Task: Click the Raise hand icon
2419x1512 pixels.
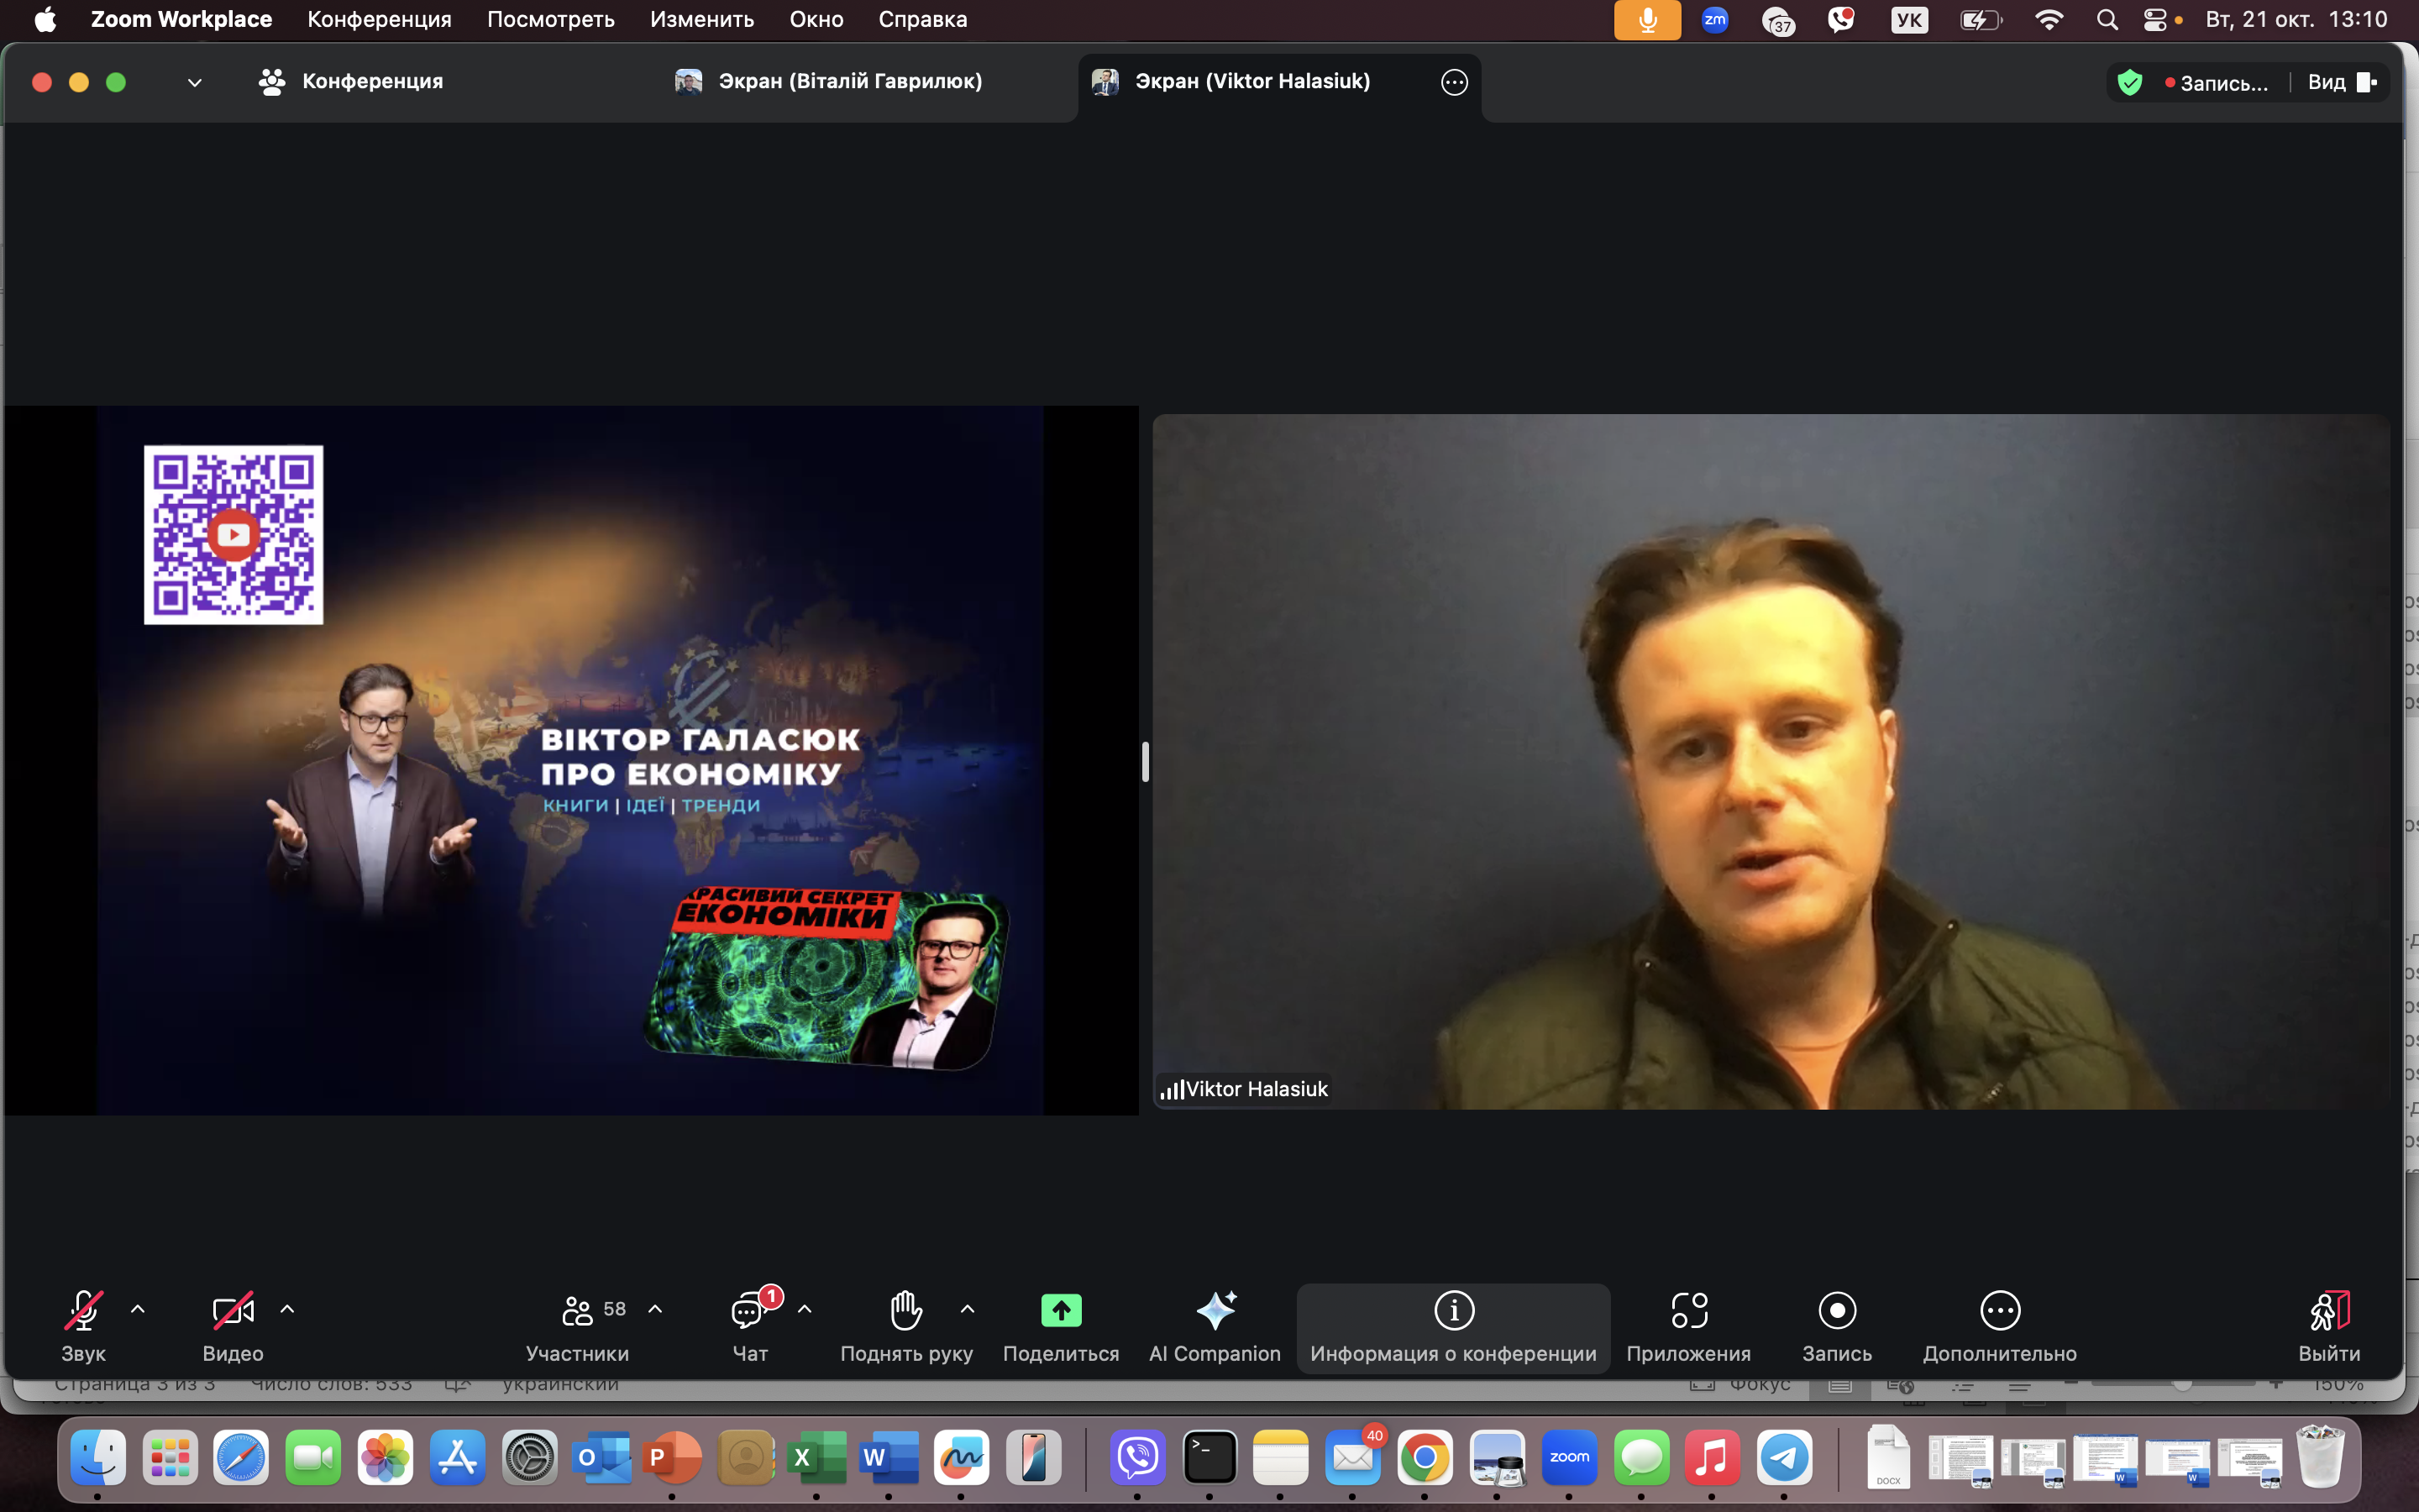Action: 905,1310
